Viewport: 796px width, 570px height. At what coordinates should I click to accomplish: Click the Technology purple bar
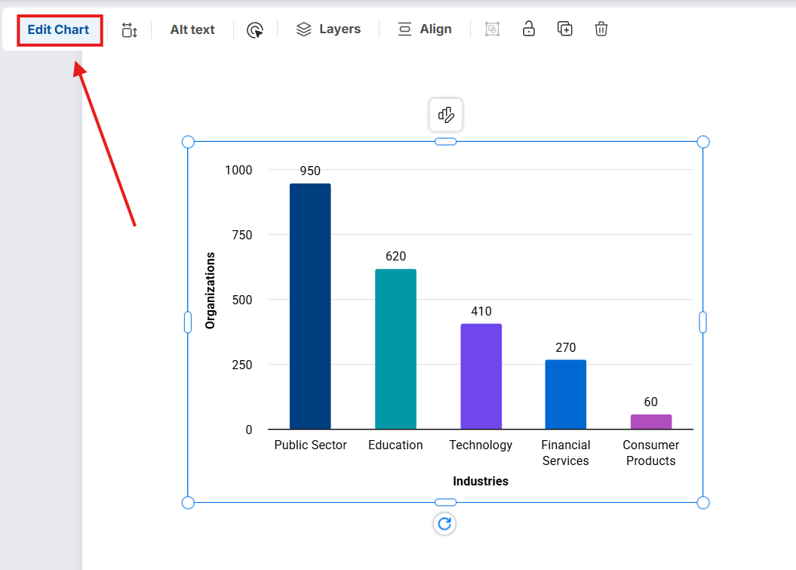point(481,375)
